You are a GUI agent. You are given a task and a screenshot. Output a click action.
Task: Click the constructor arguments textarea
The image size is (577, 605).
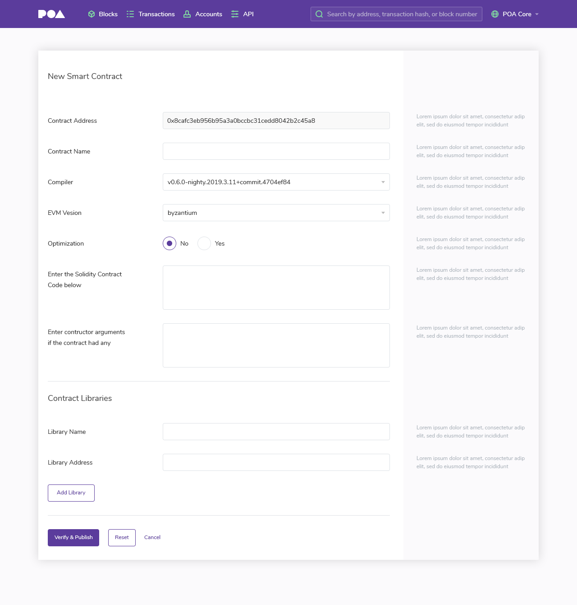(276, 345)
